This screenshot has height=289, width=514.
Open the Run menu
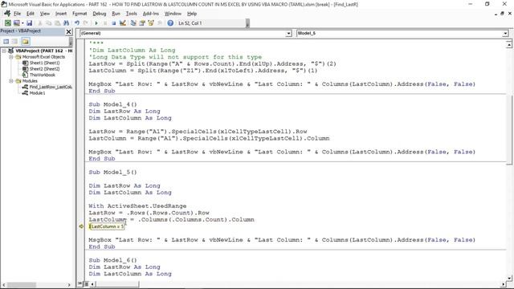pos(116,14)
